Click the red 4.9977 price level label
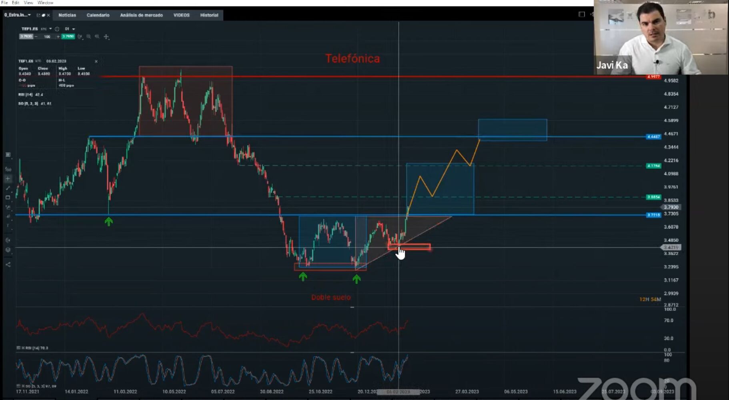This screenshot has width=729, height=400. click(653, 77)
